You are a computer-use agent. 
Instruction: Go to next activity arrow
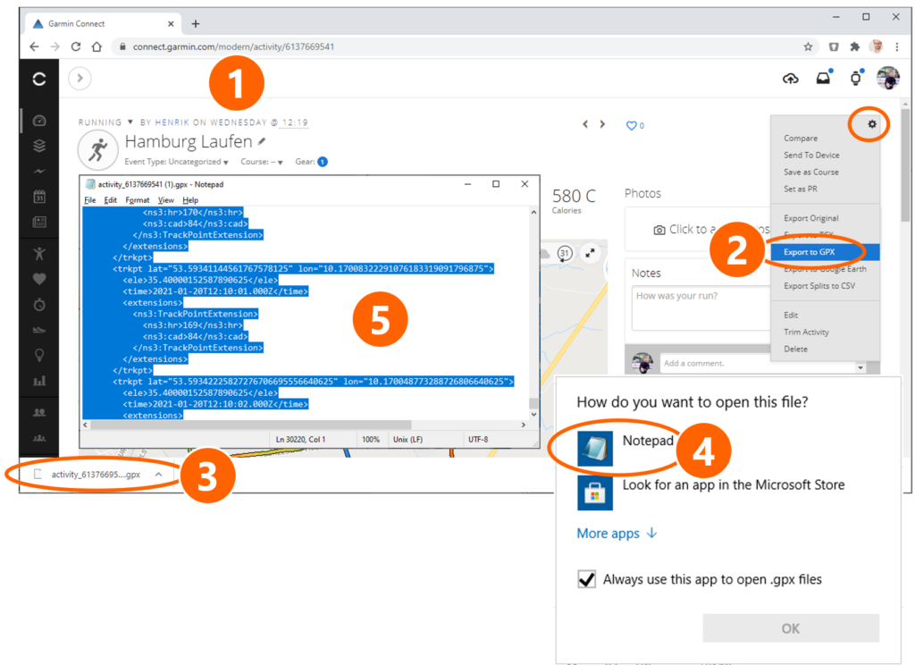pos(602,123)
